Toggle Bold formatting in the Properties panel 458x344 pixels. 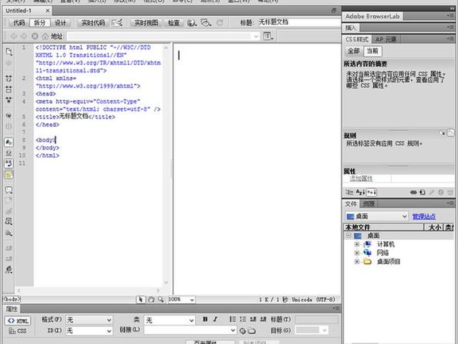205,319
